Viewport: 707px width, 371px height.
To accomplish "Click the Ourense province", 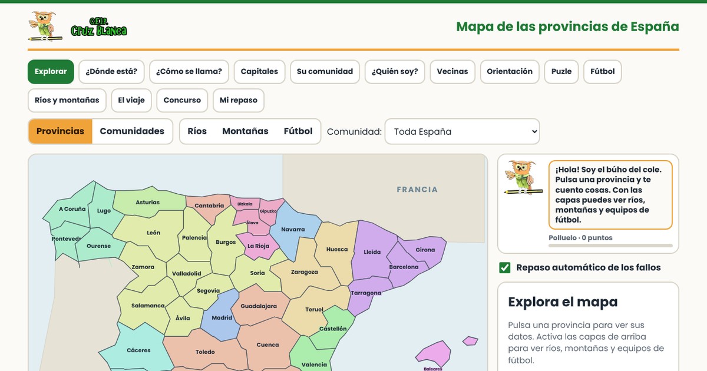I will 98,246.
